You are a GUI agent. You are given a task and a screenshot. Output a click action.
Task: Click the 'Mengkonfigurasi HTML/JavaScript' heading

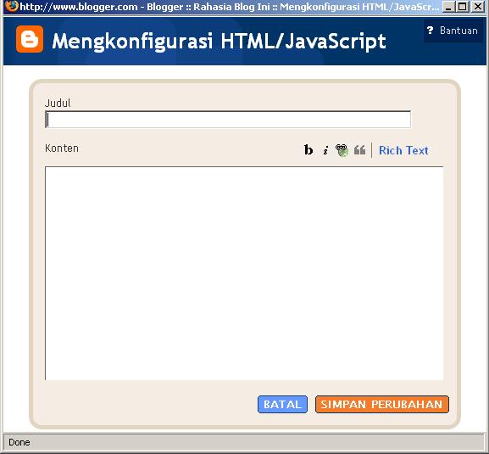(219, 42)
